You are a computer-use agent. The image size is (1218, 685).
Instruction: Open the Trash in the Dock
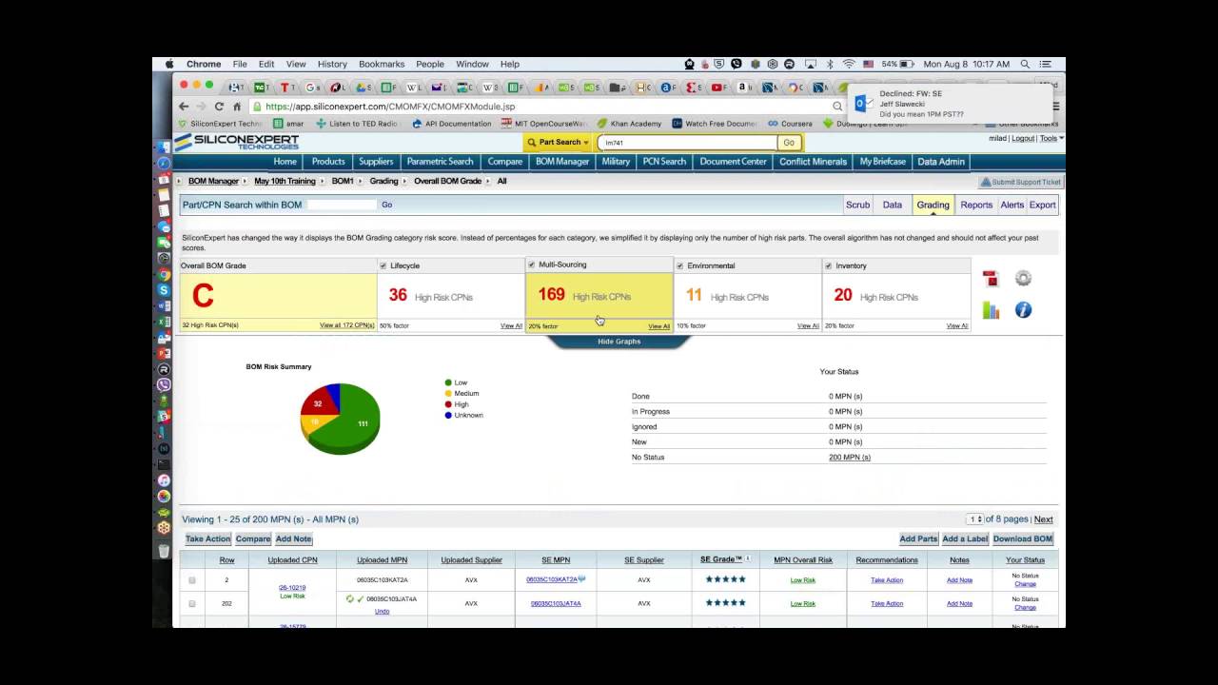[164, 550]
